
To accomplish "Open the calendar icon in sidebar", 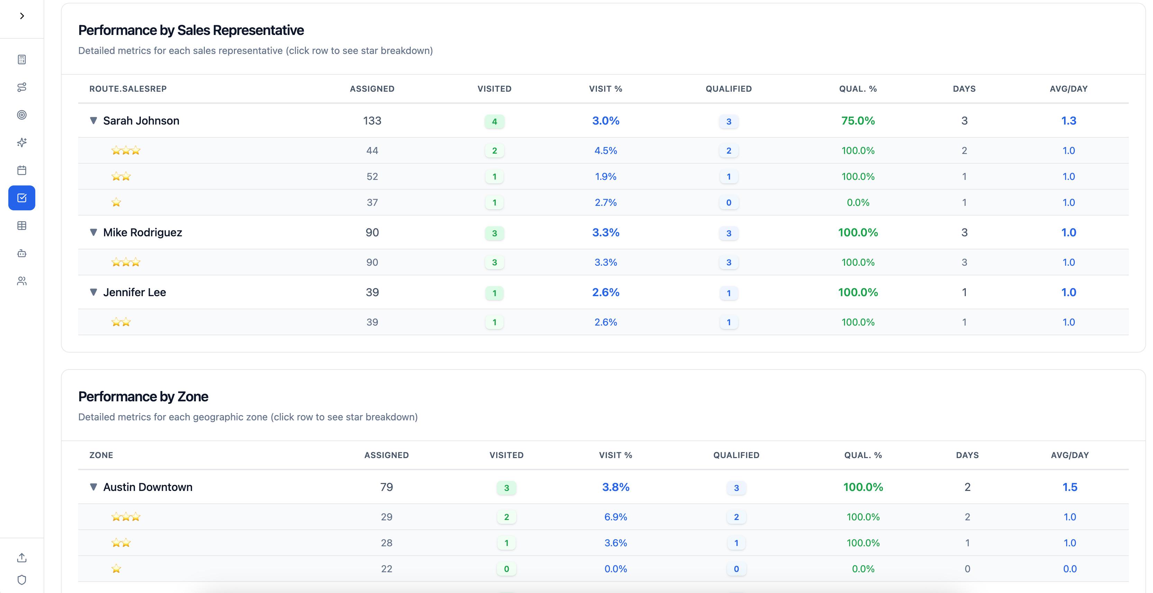I will tap(21, 170).
